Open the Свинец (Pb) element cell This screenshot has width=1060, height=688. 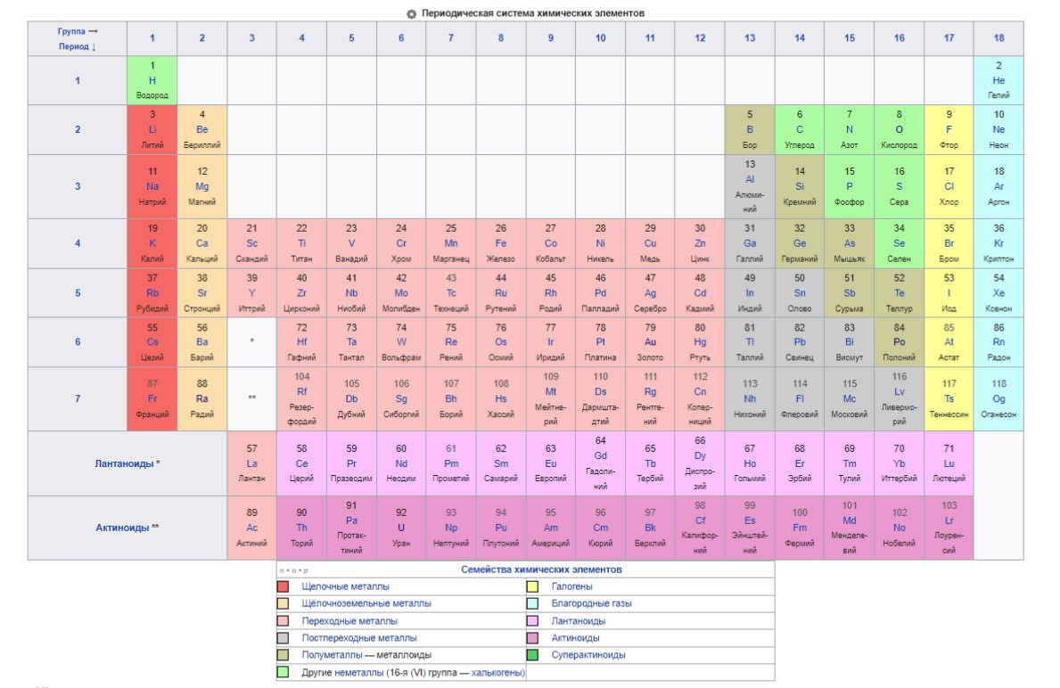pos(800,342)
